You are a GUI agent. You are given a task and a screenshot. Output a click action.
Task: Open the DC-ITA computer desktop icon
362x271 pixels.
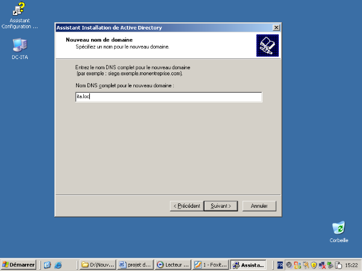click(20, 49)
